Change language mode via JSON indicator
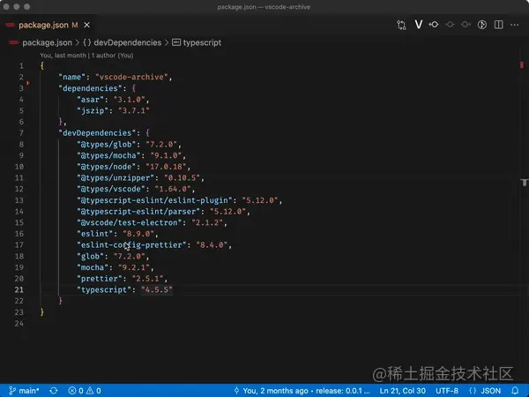 point(486,390)
